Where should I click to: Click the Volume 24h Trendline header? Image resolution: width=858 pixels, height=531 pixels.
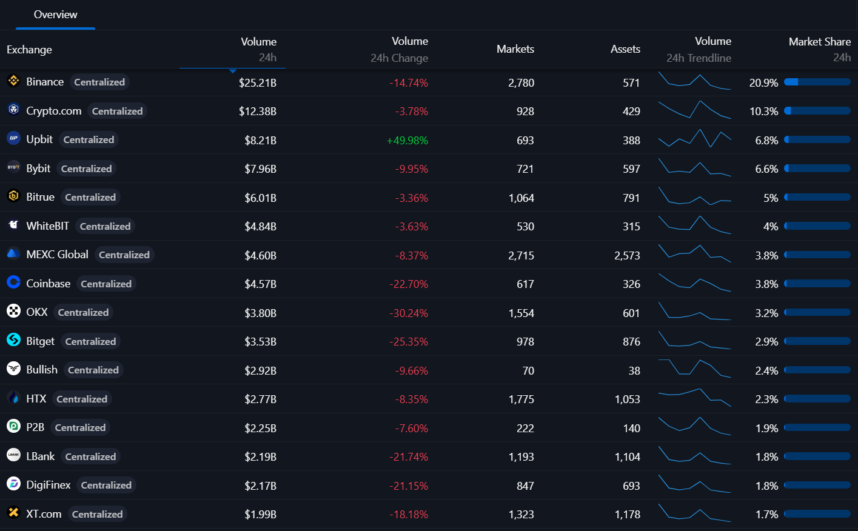pyautogui.click(x=699, y=50)
